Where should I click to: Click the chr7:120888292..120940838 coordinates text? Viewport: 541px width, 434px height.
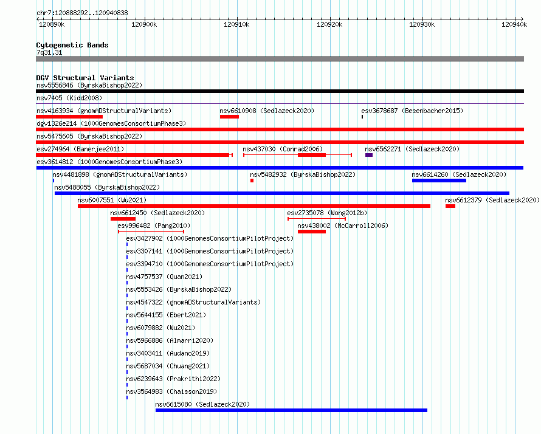click(x=82, y=13)
